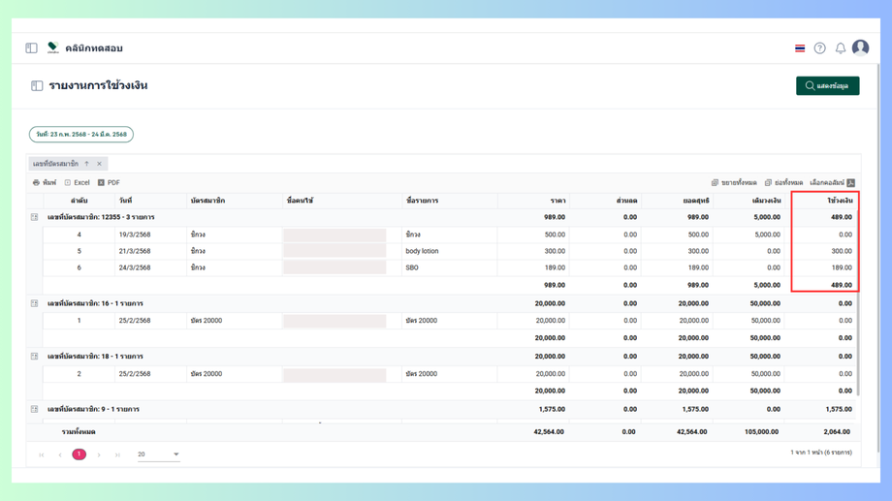The image size is (892, 501).
Task: Click the page info 1 จาก 1 หน้า
Action: coord(821,453)
